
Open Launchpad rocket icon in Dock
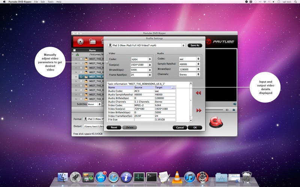75,177
